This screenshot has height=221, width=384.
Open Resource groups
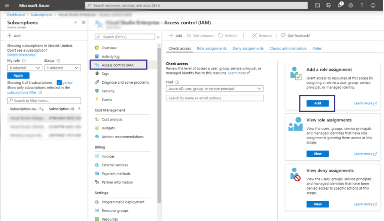coord(115,211)
